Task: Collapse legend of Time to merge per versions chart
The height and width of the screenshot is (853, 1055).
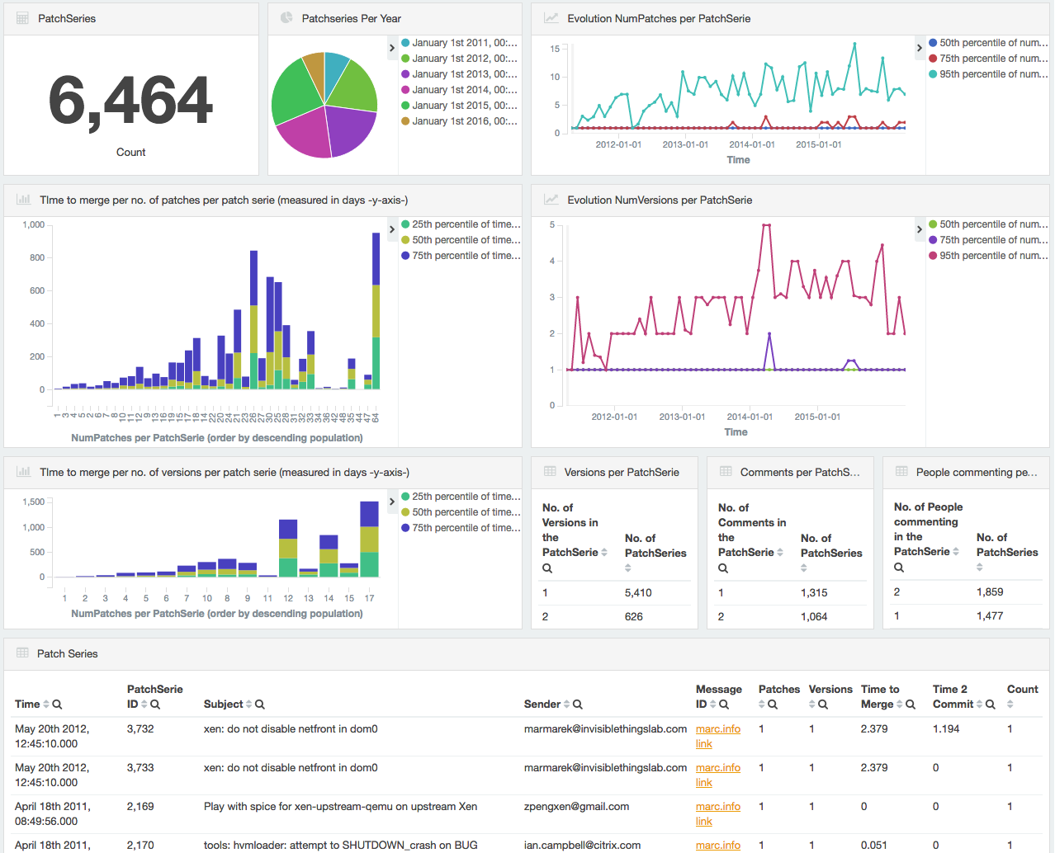Action: coord(392,502)
